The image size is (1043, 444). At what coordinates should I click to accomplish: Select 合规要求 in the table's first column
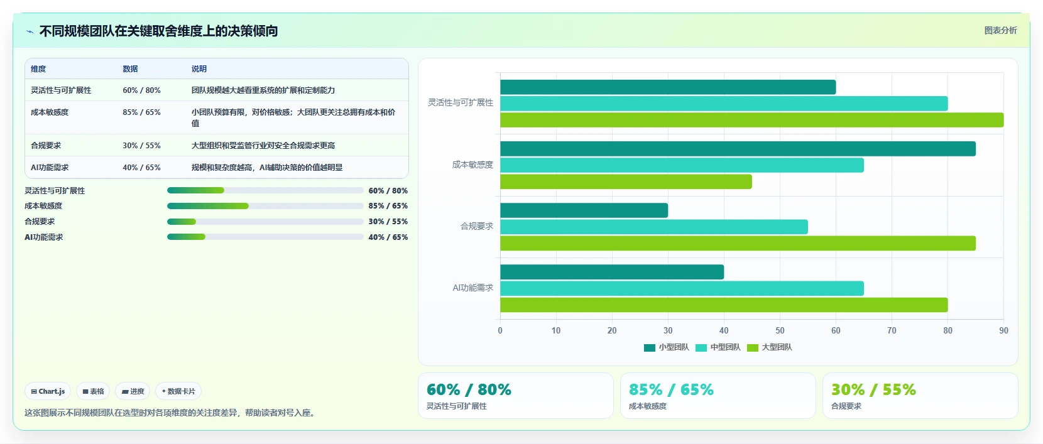coord(46,146)
